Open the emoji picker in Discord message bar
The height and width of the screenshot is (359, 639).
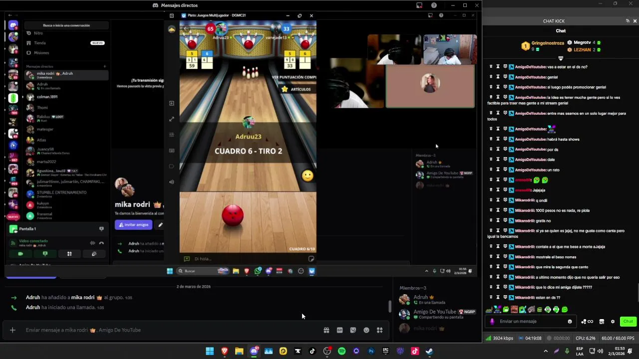(x=366, y=330)
